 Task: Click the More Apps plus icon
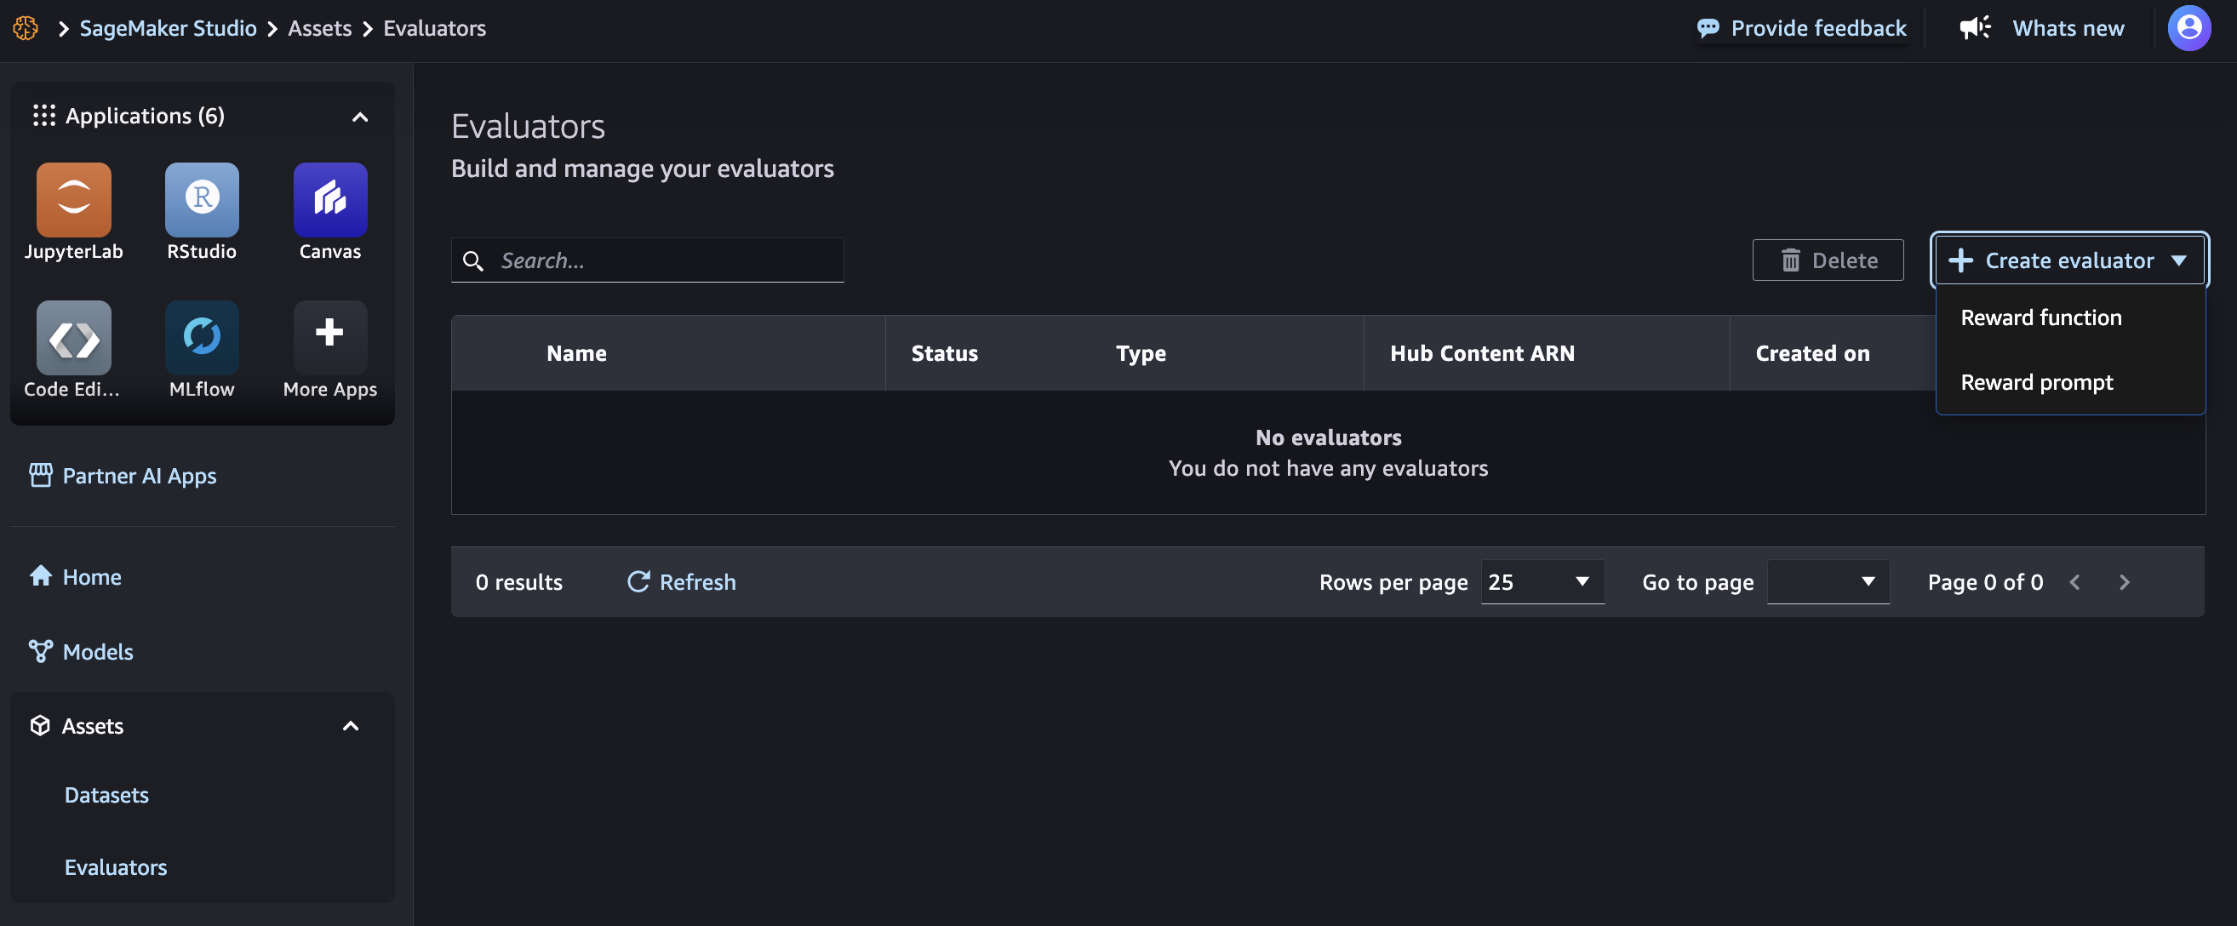pyautogui.click(x=330, y=338)
